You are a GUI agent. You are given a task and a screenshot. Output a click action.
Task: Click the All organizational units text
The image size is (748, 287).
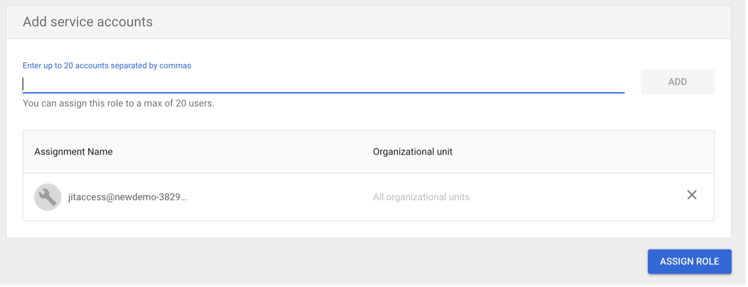(x=421, y=197)
